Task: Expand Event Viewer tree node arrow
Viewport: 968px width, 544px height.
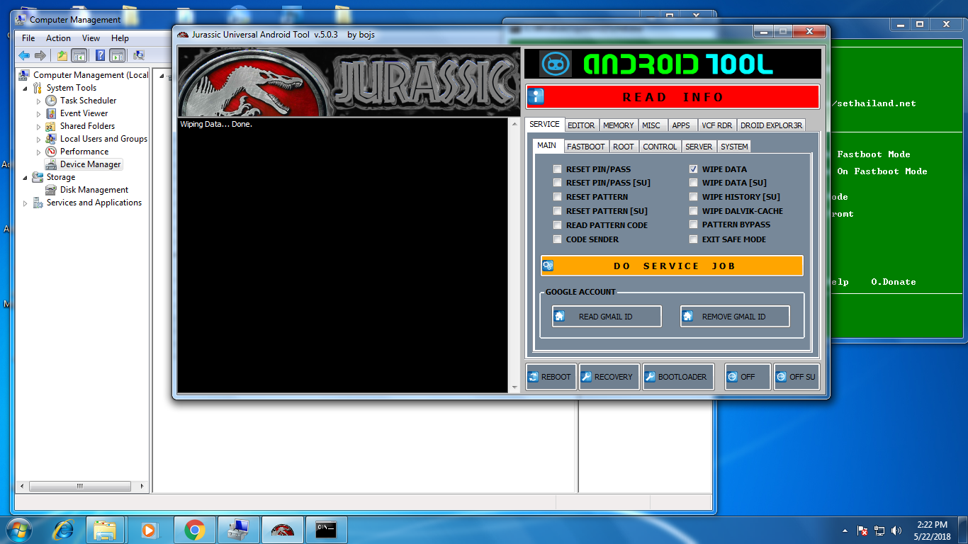Action: click(39, 113)
